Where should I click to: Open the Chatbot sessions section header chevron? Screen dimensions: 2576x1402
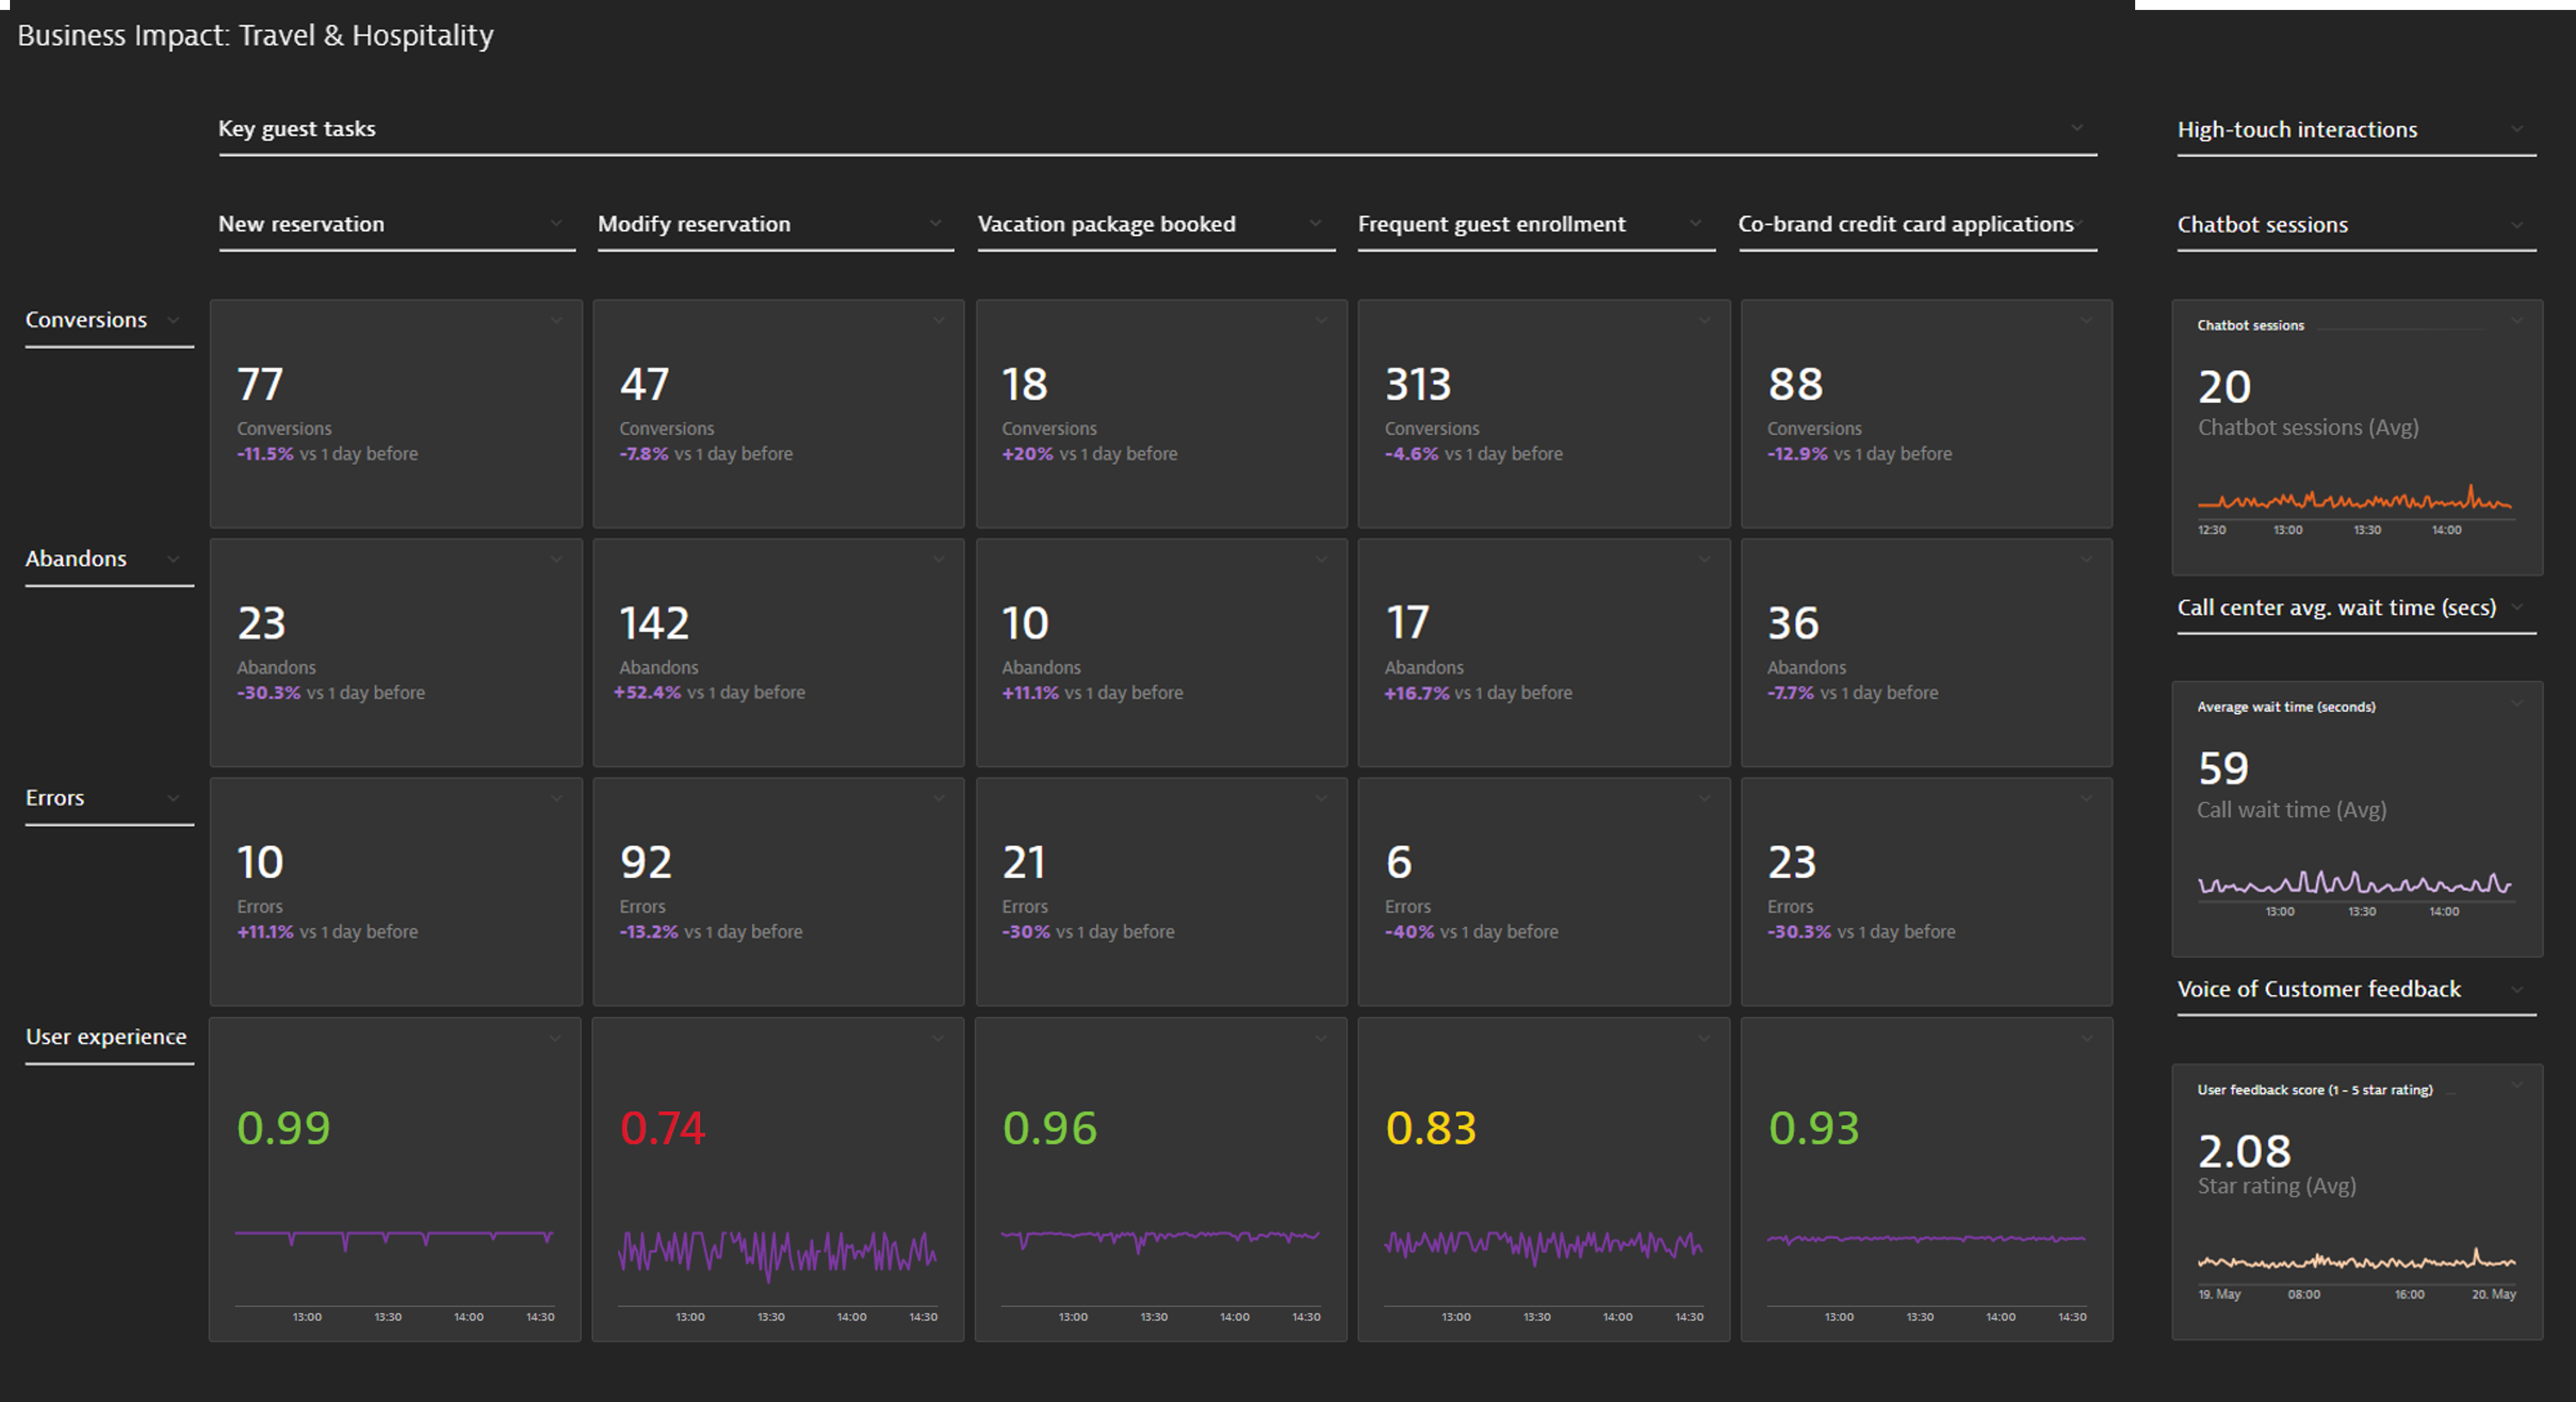pyautogui.click(x=2517, y=225)
